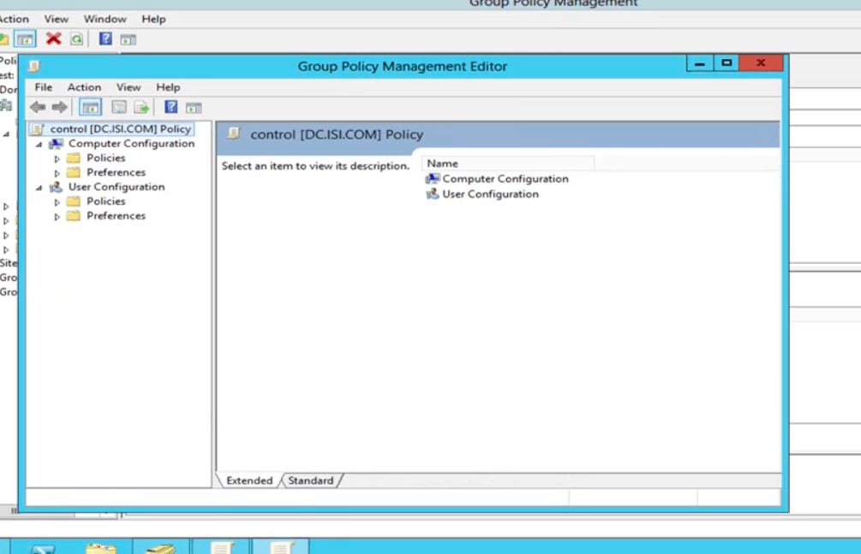This screenshot has height=554, width=861.
Task: Click the Properties icon in Editor toolbar
Action: 118,107
